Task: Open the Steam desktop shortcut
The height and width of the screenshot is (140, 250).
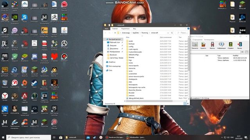Action: (34, 83)
